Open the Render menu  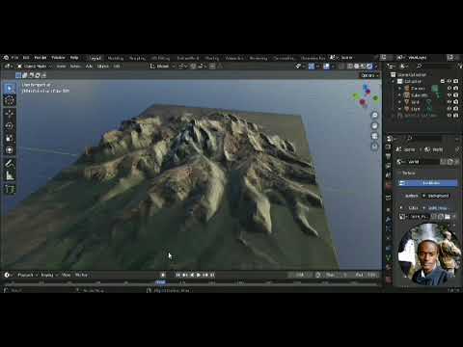41,58
